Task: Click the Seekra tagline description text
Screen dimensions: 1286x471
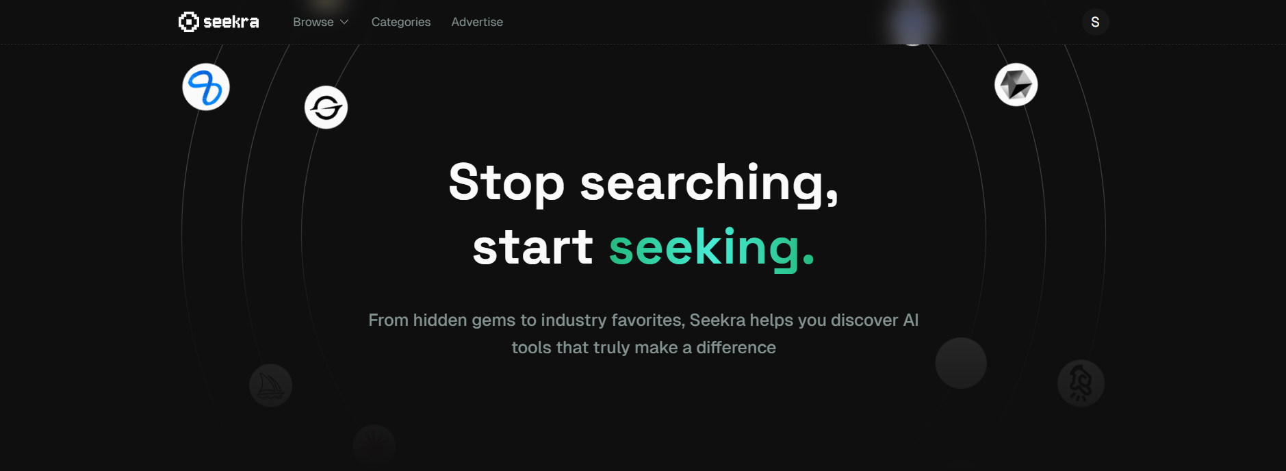Action: point(643,333)
